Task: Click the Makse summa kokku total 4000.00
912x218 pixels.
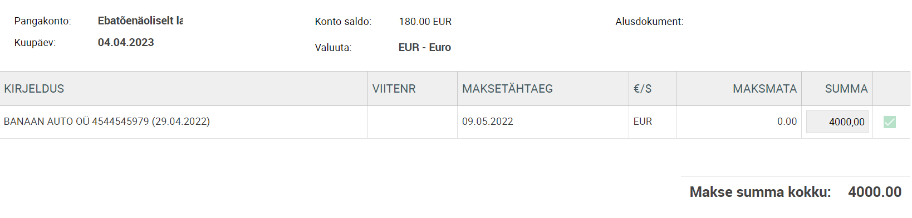Action: coord(875,192)
